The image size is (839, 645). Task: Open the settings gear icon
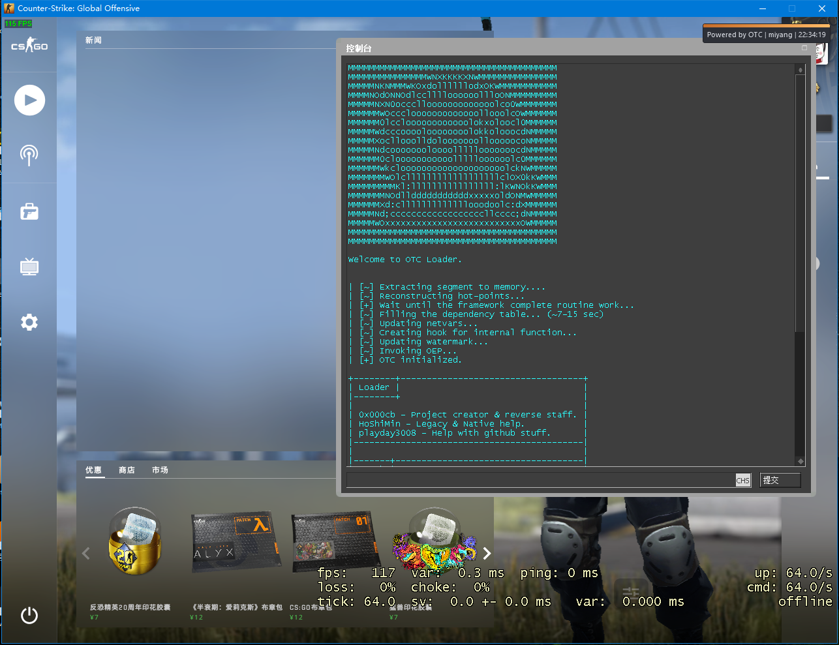coord(29,322)
